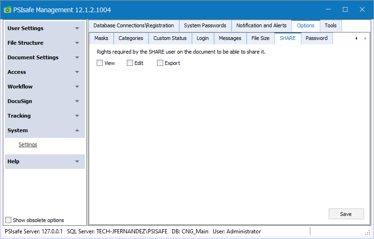Click the PSIsafe Server: 127.0.0.1 status text

pyautogui.click(x=33, y=231)
